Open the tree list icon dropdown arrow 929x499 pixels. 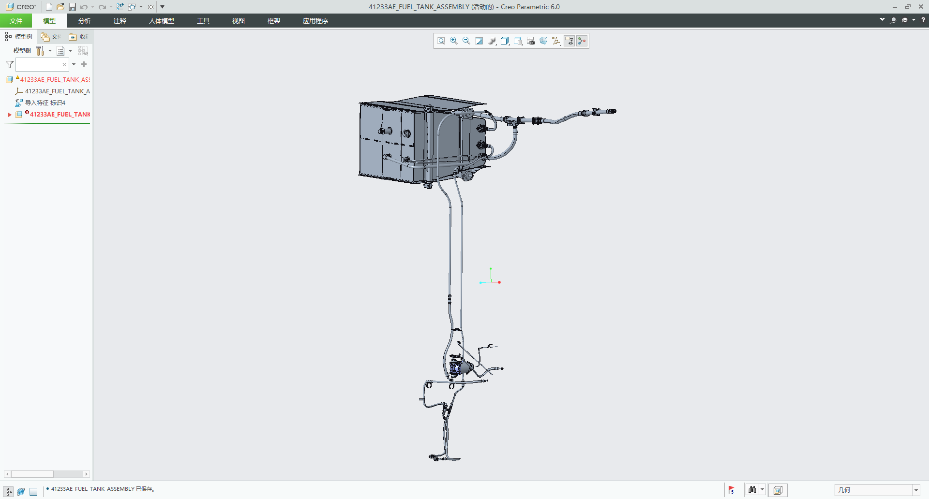(70, 51)
